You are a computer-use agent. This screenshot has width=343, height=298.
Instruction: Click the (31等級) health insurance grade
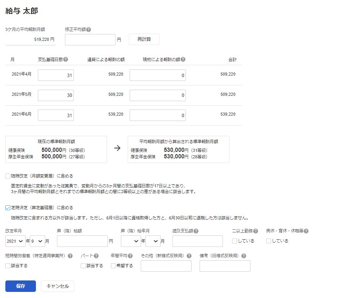pos(199,150)
